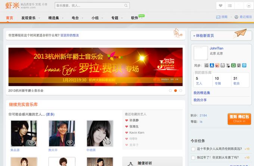254x166 pixels.
Task: Click the 提醒 link
Action: click(224, 17)
